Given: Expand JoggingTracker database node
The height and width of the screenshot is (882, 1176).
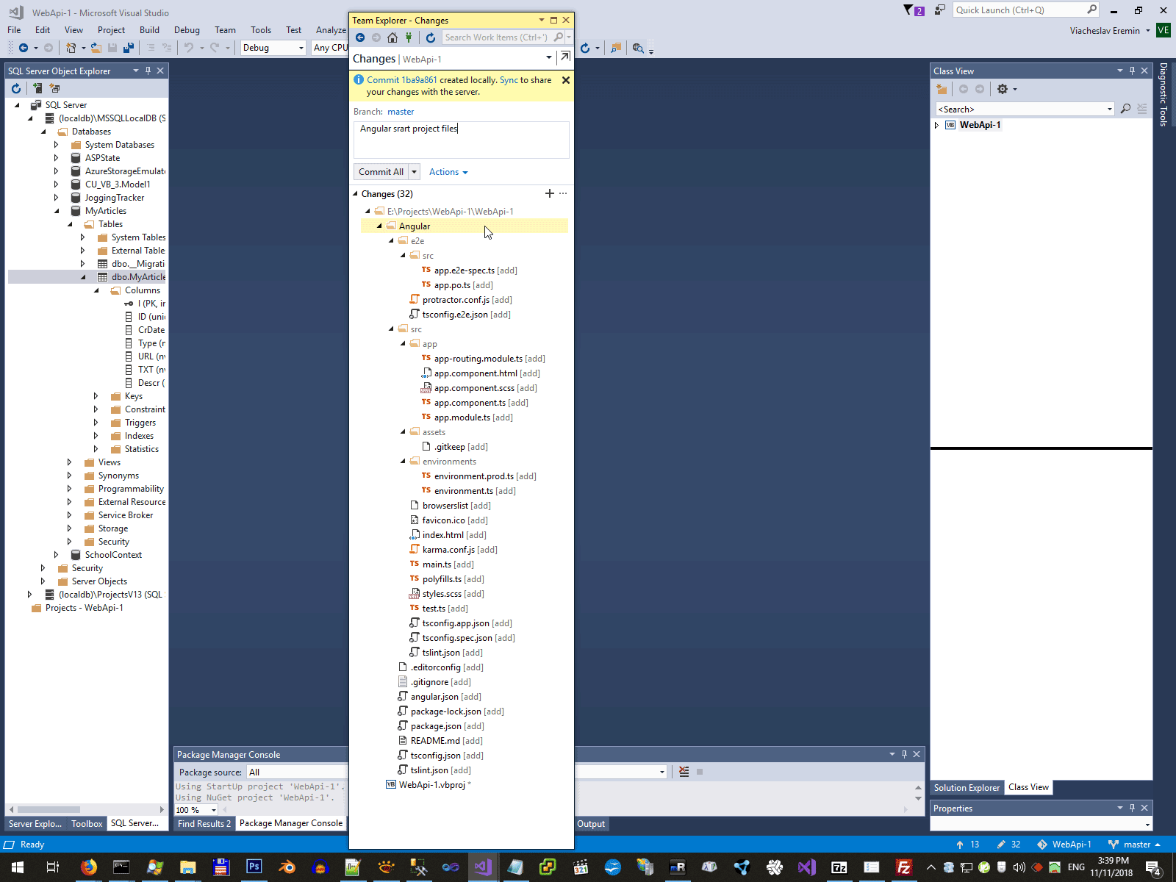Looking at the screenshot, I should pos(56,198).
